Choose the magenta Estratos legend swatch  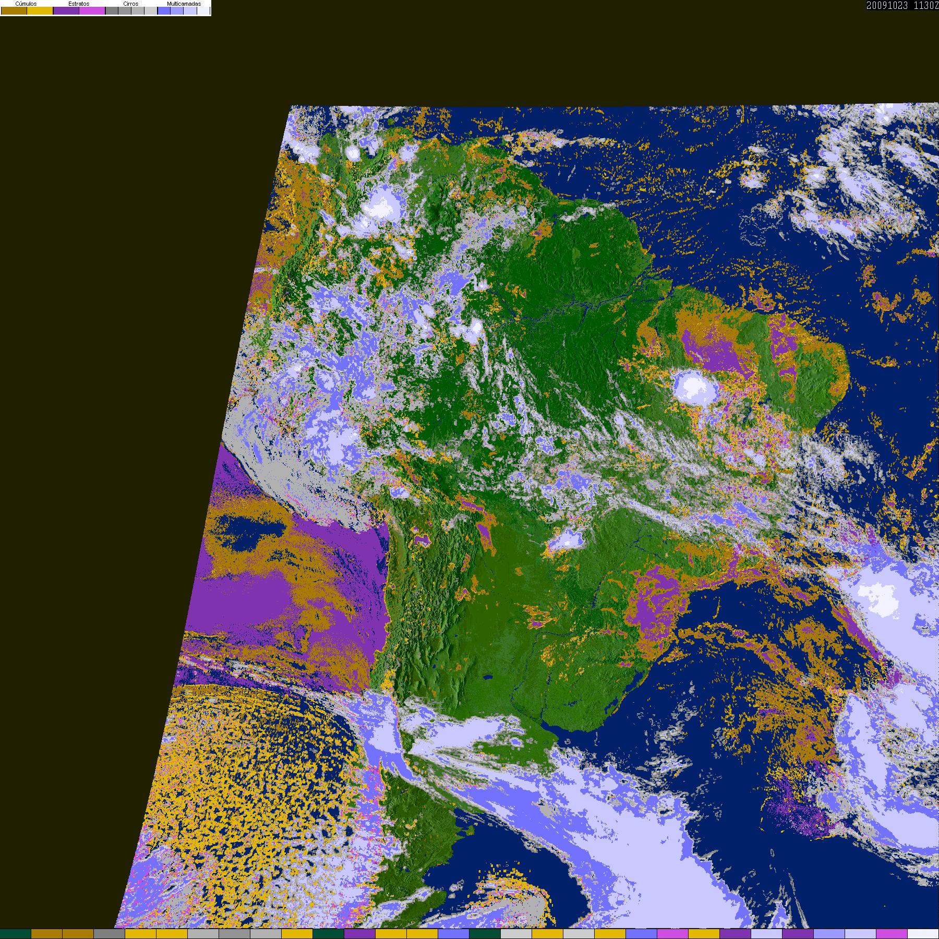pos(92,10)
